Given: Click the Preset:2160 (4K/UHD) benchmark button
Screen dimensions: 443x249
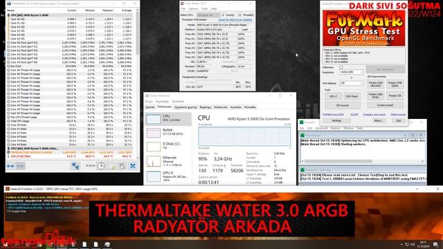Looking at the screenshot, I should tap(375, 84).
